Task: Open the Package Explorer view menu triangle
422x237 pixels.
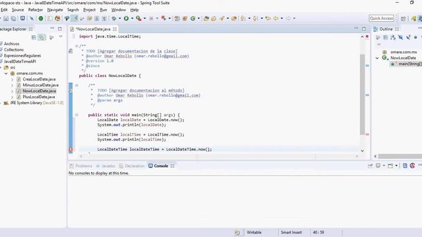Action: point(61,37)
